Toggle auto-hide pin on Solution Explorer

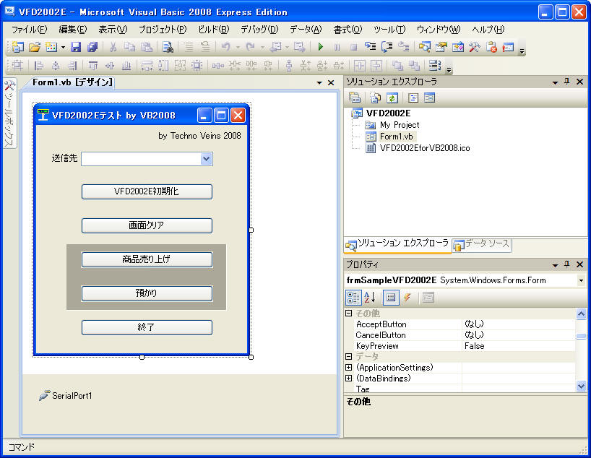pos(567,82)
